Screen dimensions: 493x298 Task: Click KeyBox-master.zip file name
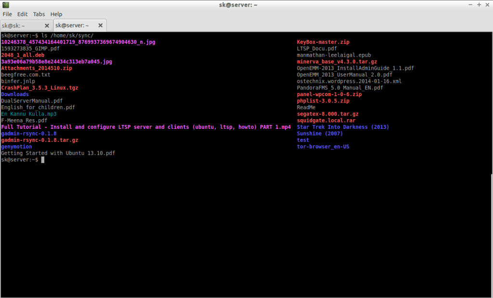click(x=323, y=42)
